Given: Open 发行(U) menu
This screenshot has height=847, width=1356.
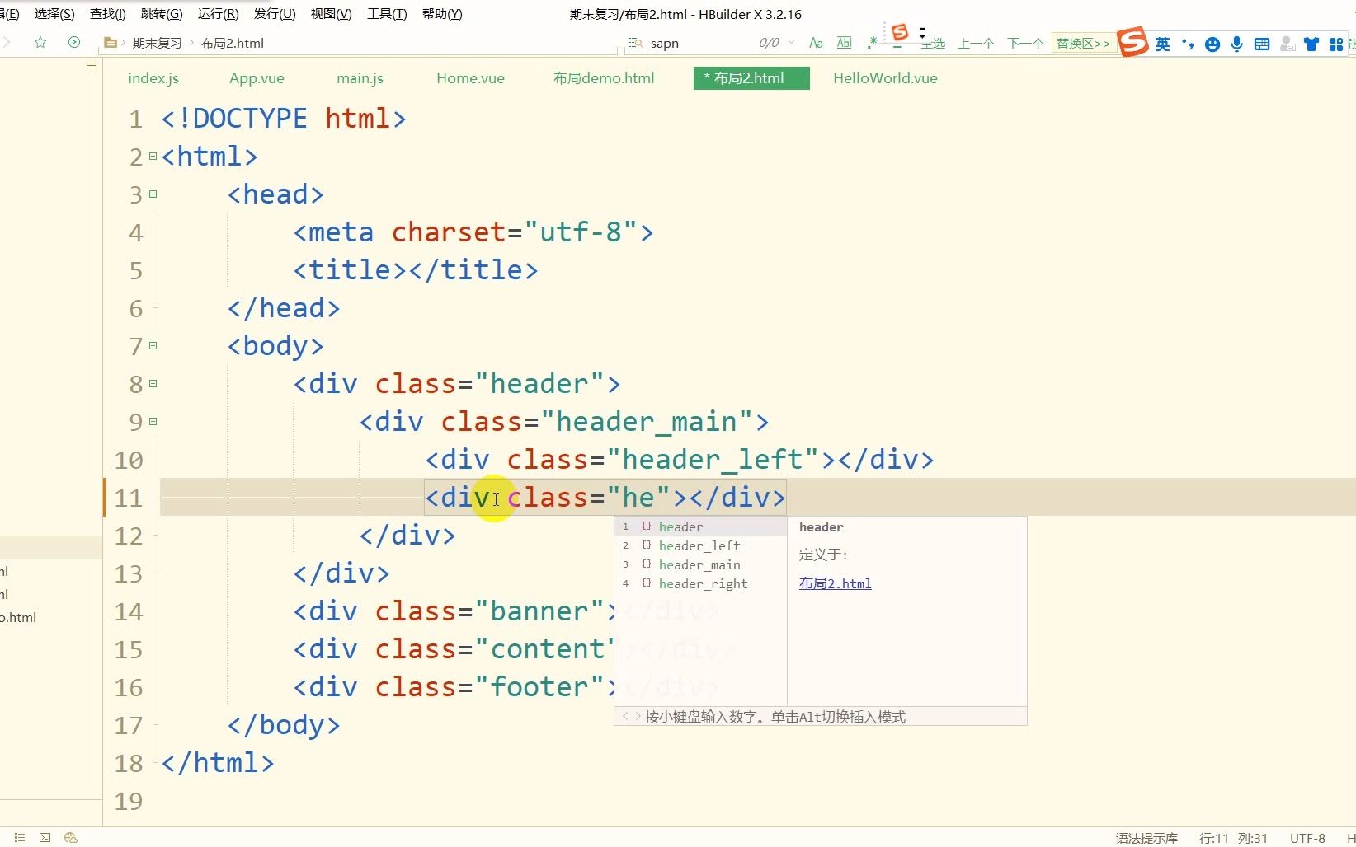Looking at the screenshot, I should [x=275, y=14].
